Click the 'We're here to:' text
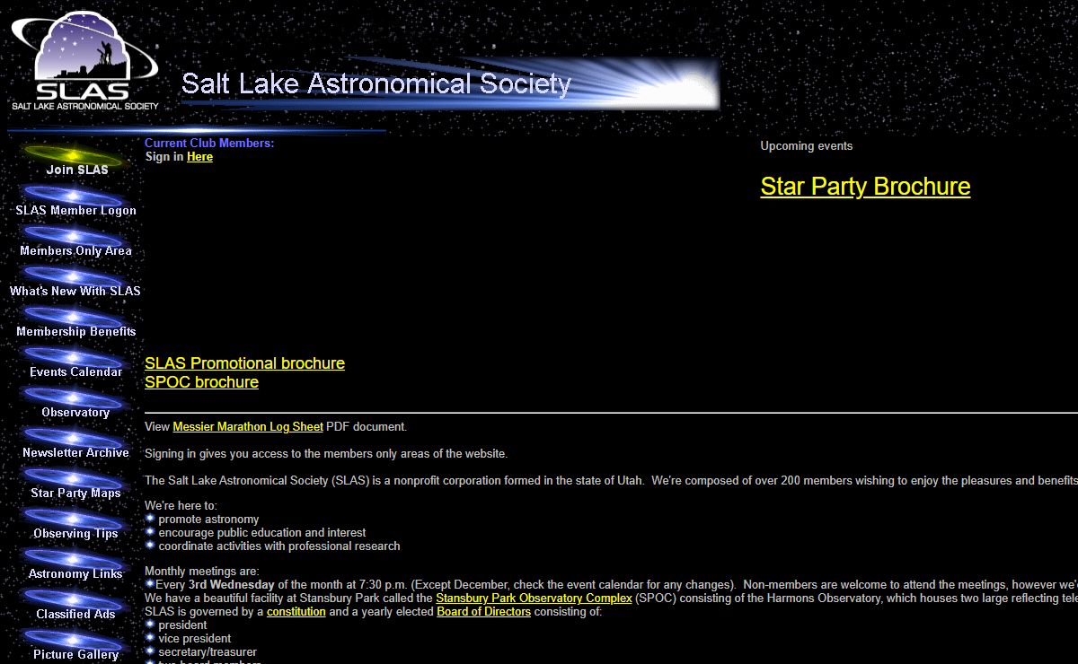 pos(181,506)
